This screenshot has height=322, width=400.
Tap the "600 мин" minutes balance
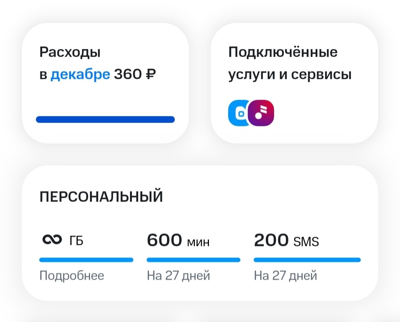pyautogui.click(x=178, y=241)
